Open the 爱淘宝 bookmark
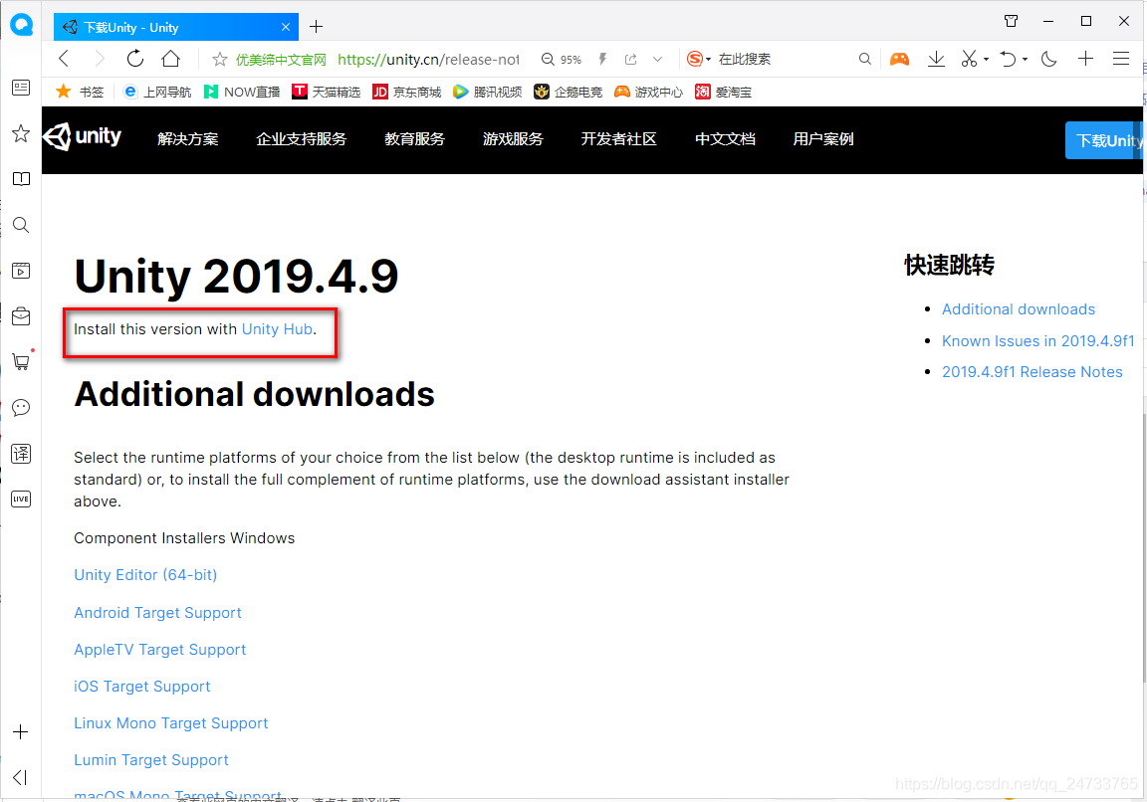The image size is (1147, 802). [724, 93]
